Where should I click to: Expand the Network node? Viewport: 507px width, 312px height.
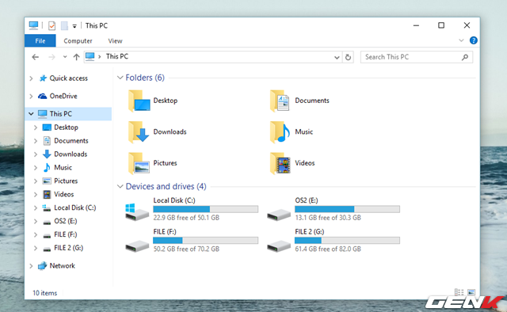coord(31,266)
